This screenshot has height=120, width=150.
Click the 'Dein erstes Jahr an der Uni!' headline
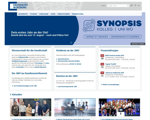pos(30,32)
